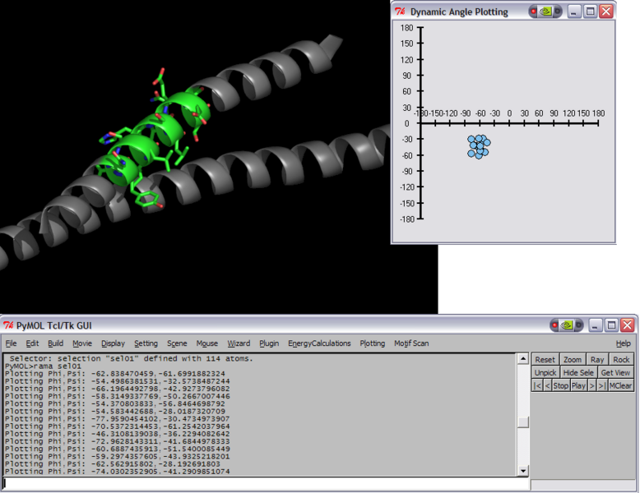This screenshot has height=493, width=640.
Task: Open the Motif Scan menu
Action: (x=411, y=343)
